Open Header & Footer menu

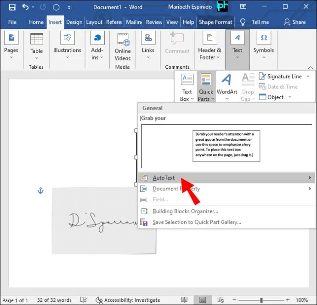click(209, 46)
